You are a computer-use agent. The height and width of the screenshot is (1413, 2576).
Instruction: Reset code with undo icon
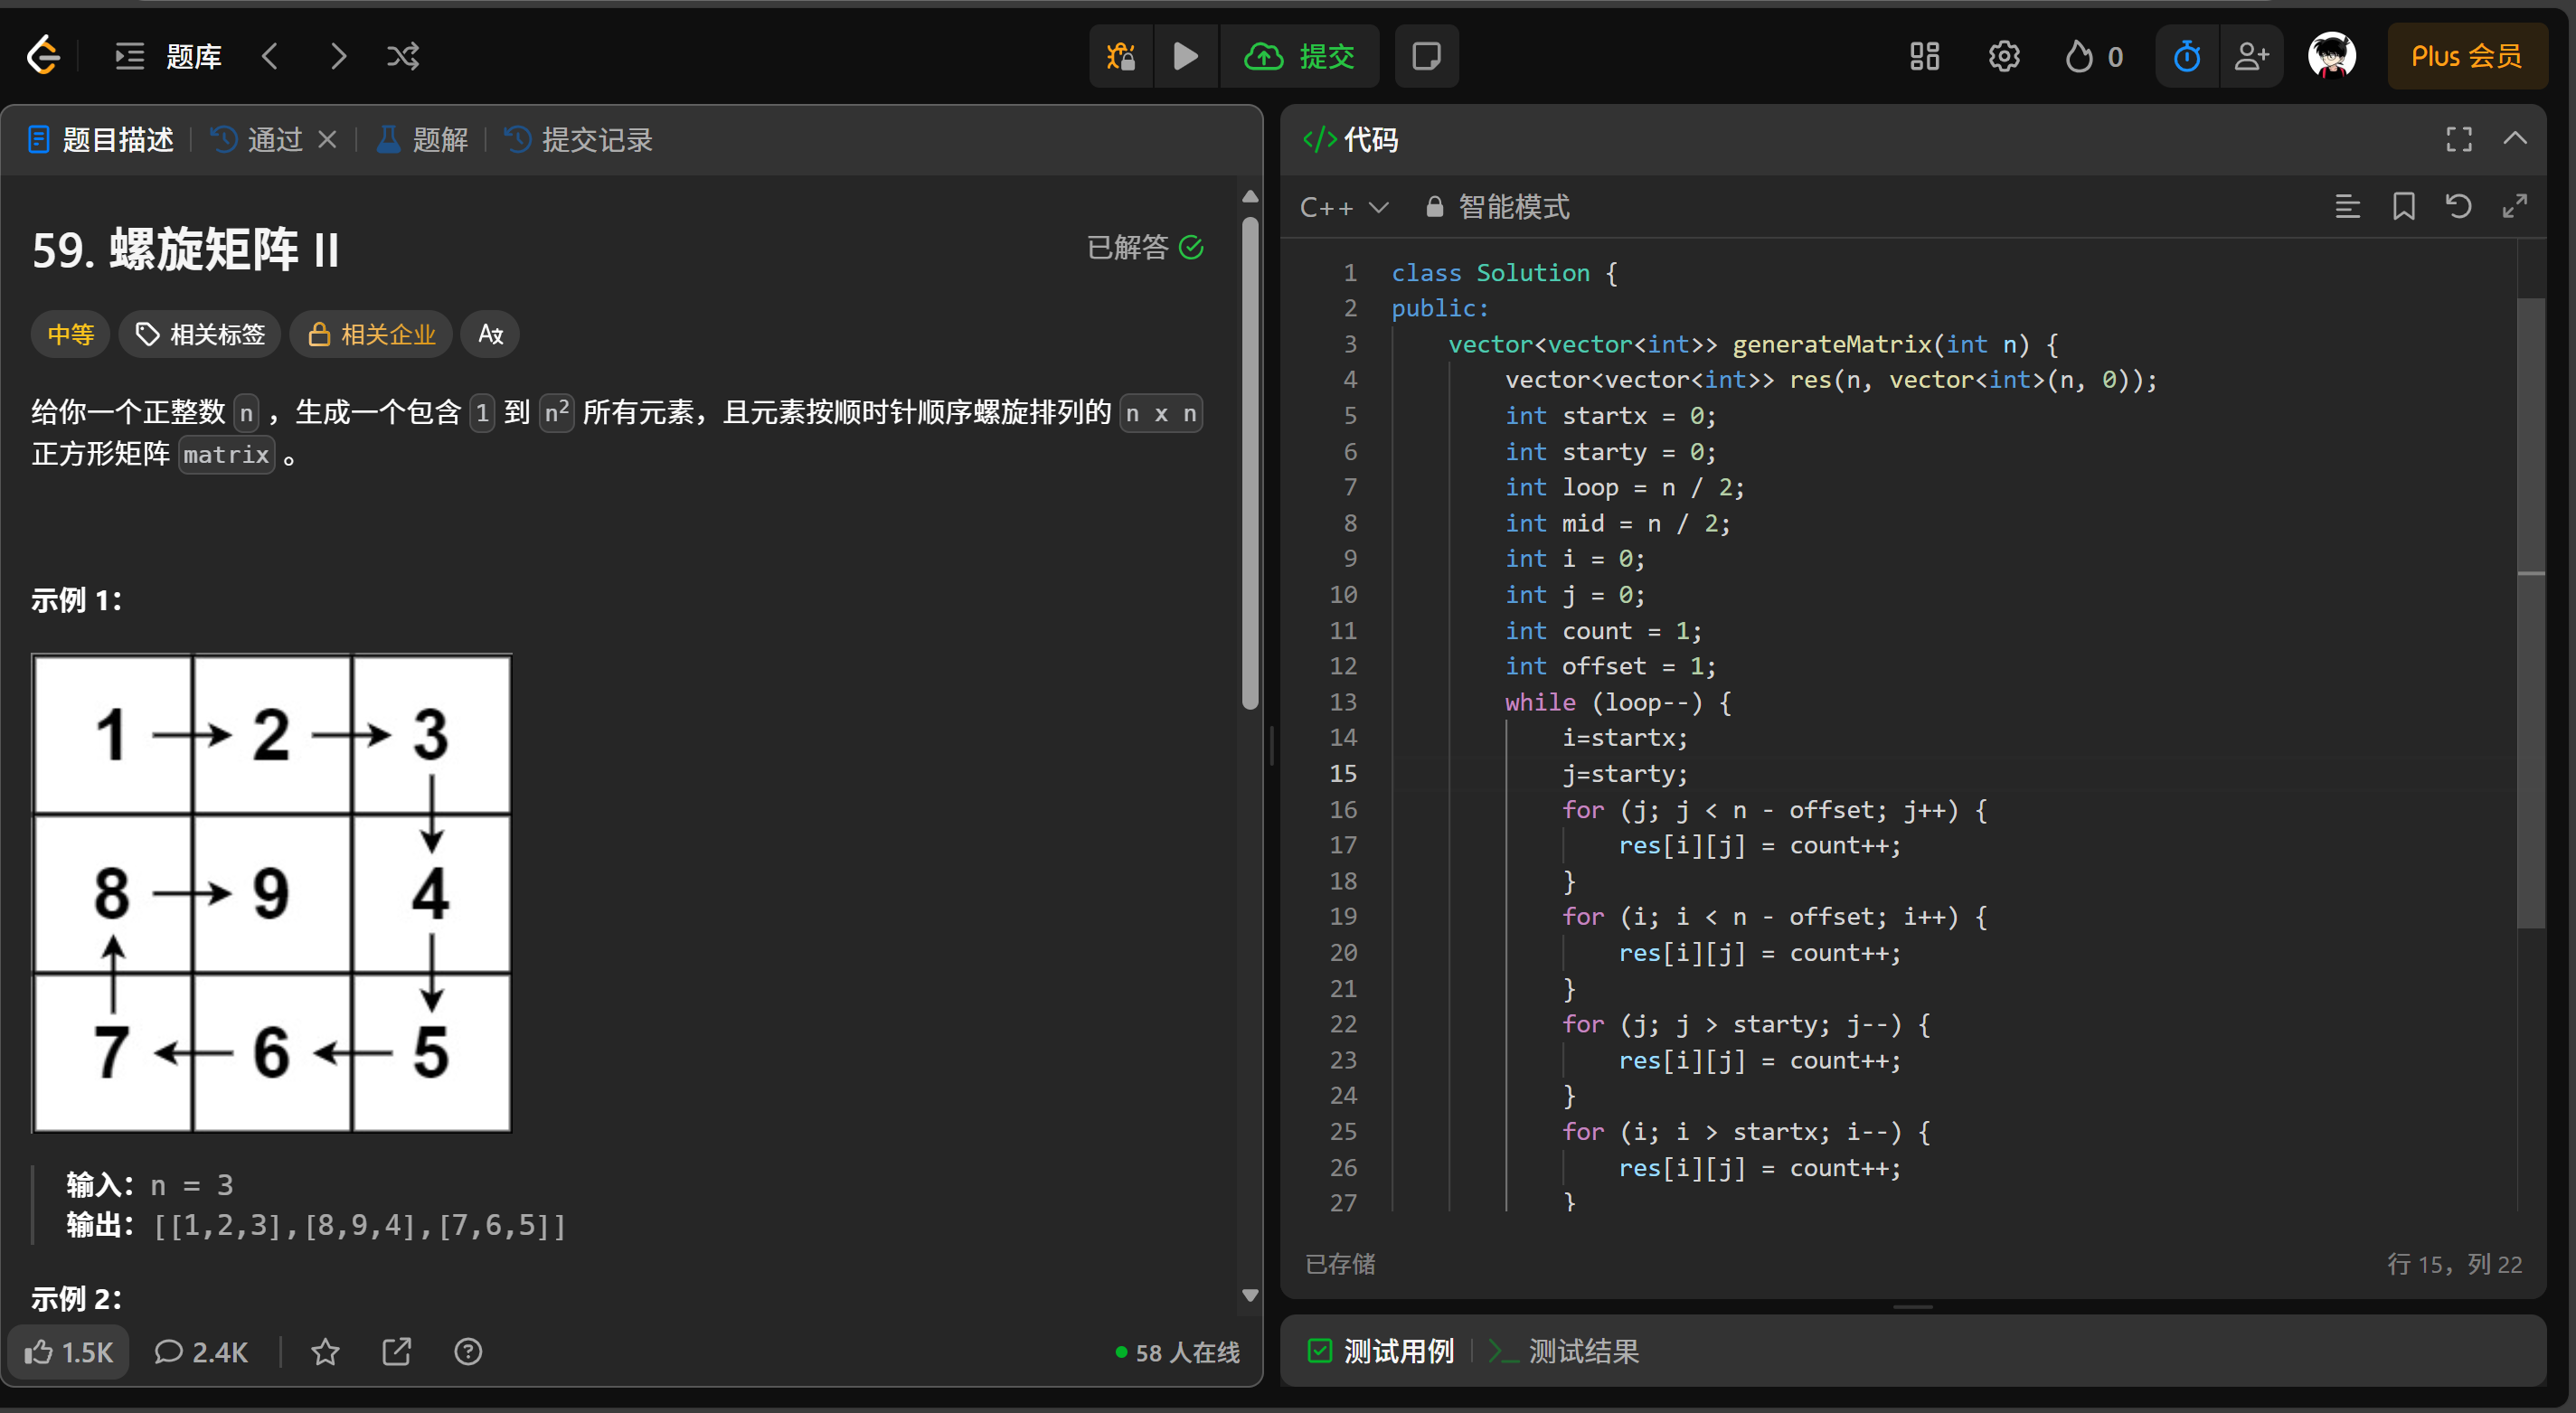[x=2458, y=207]
